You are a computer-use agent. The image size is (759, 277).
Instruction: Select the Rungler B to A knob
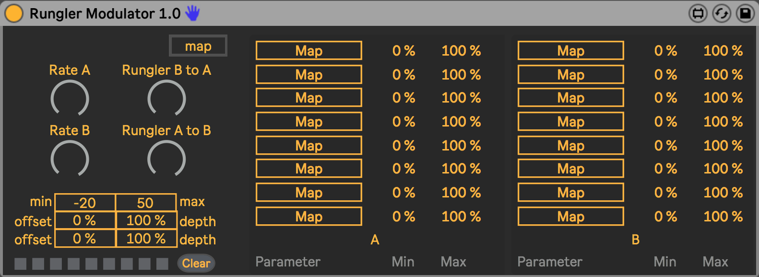(x=166, y=99)
